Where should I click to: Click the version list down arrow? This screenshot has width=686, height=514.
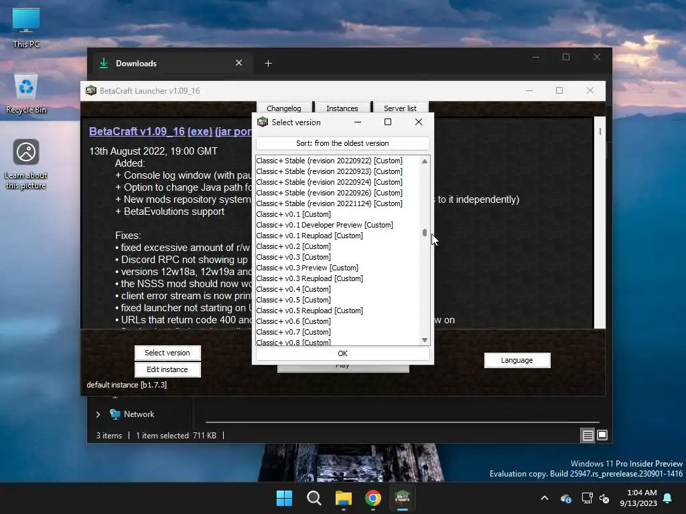pos(424,340)
